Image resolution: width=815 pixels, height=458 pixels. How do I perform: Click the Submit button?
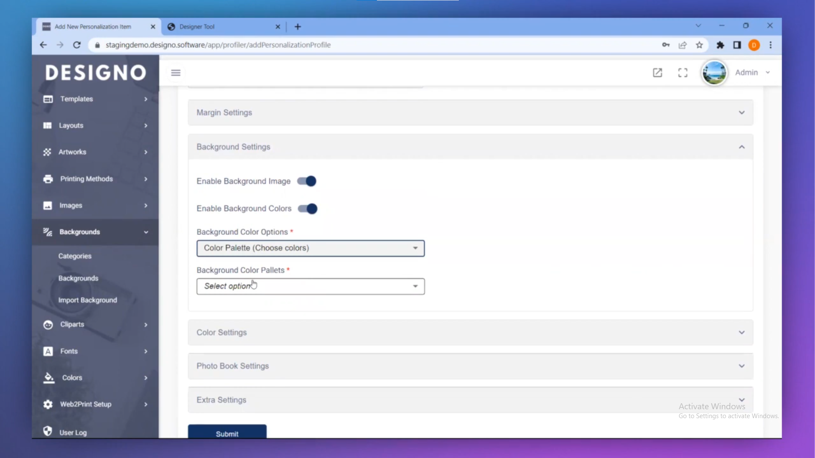pos(227,433)
